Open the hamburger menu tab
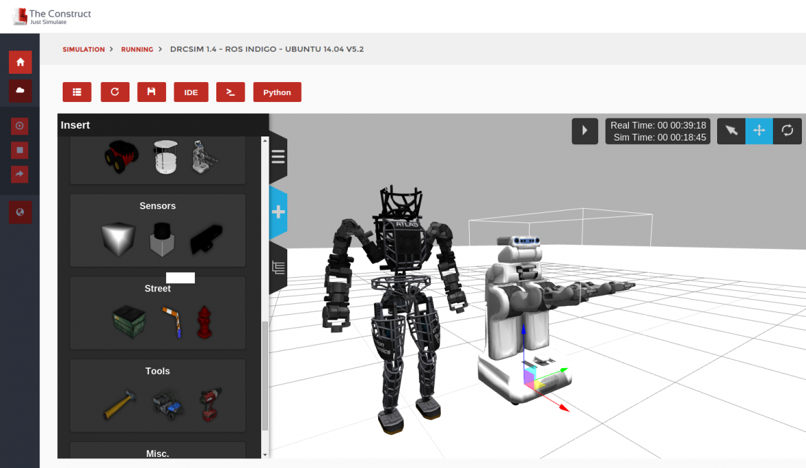Image resolution: width=806 pixels, height=468 pixels. pyautogui.click(x=278, y=156)
